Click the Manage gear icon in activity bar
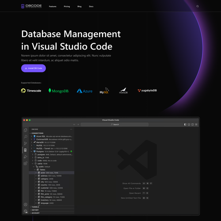221x221 pixels. [26, 211]
